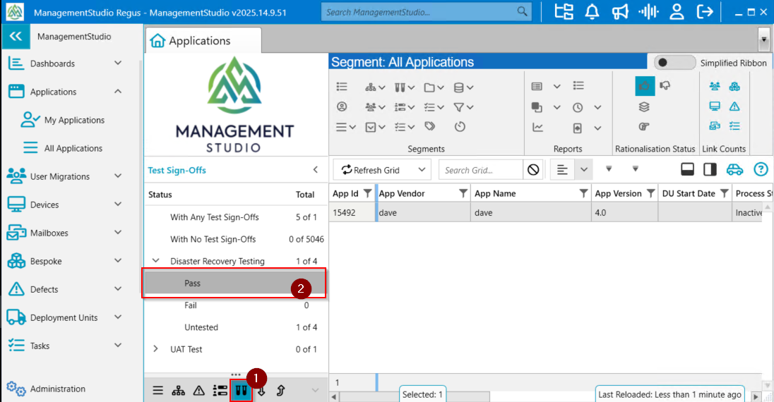Select the warning triangle panel icon at bottom

pos(199,391)
